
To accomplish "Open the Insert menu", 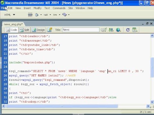I will [27, 8].
